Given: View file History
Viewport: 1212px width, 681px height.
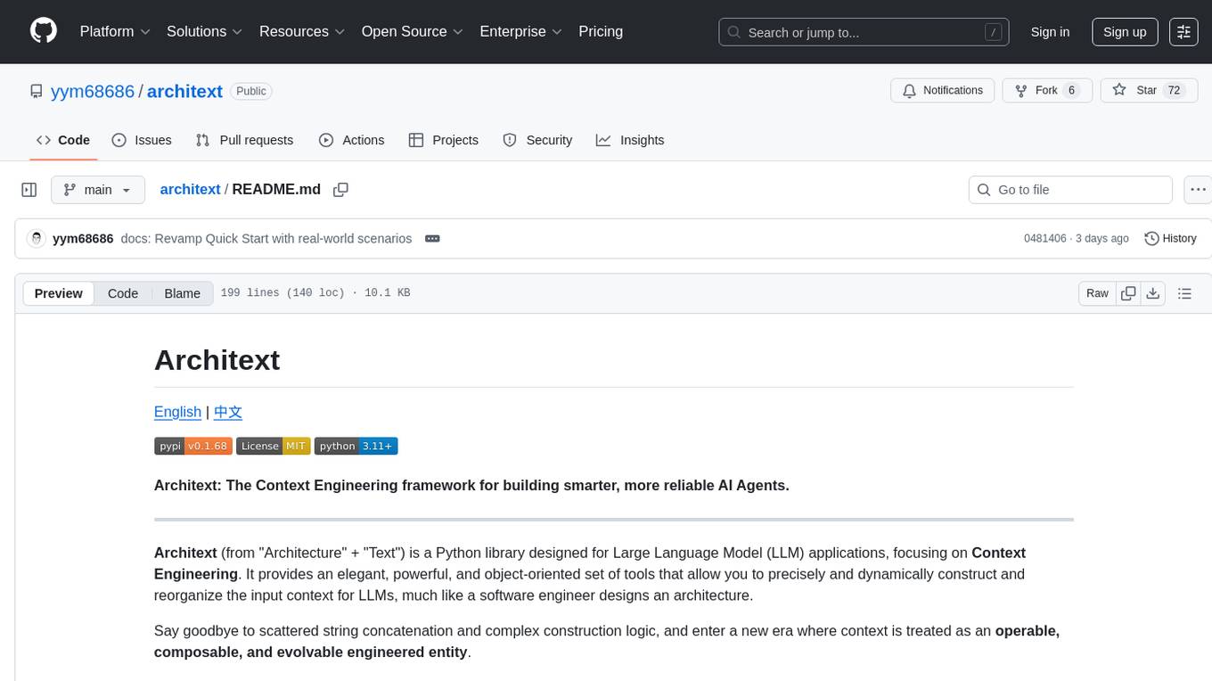Looking at the screenshot, I should tap(1170, 238).
